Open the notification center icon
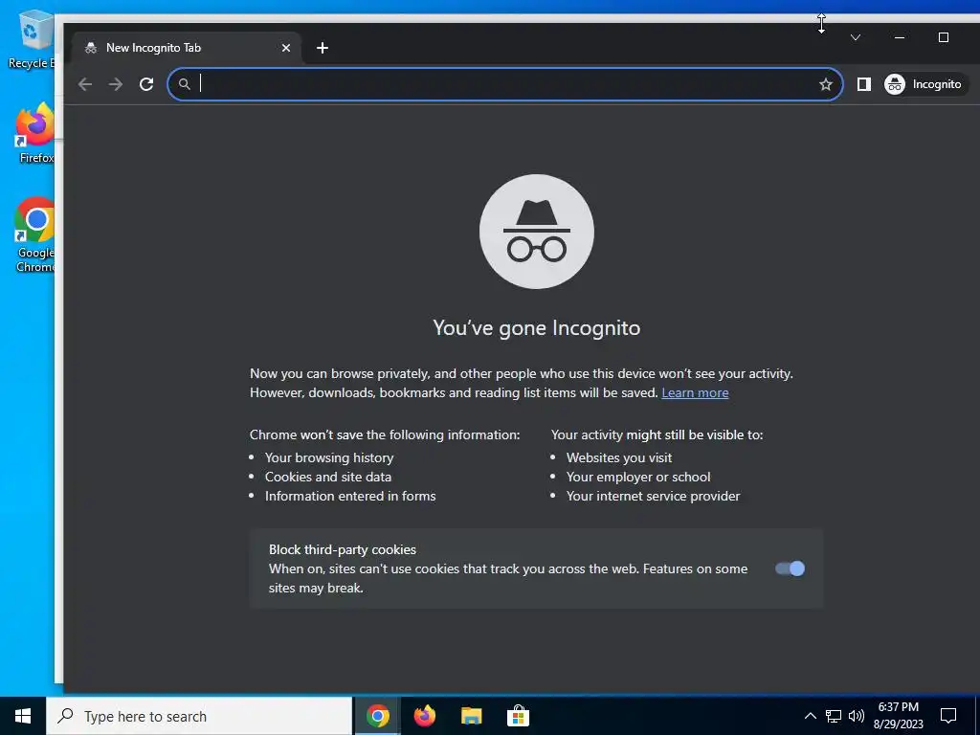 click(x=948, y=716)
